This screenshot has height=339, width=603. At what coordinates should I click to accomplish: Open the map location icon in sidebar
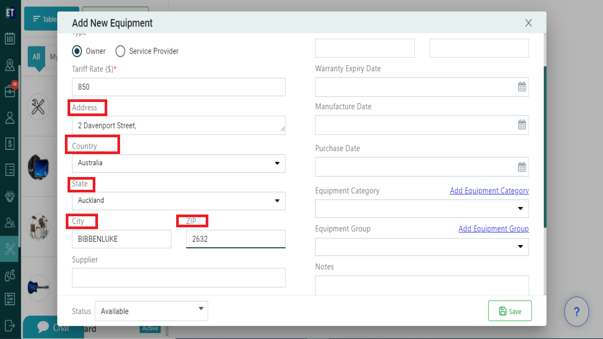pos(10,65)
